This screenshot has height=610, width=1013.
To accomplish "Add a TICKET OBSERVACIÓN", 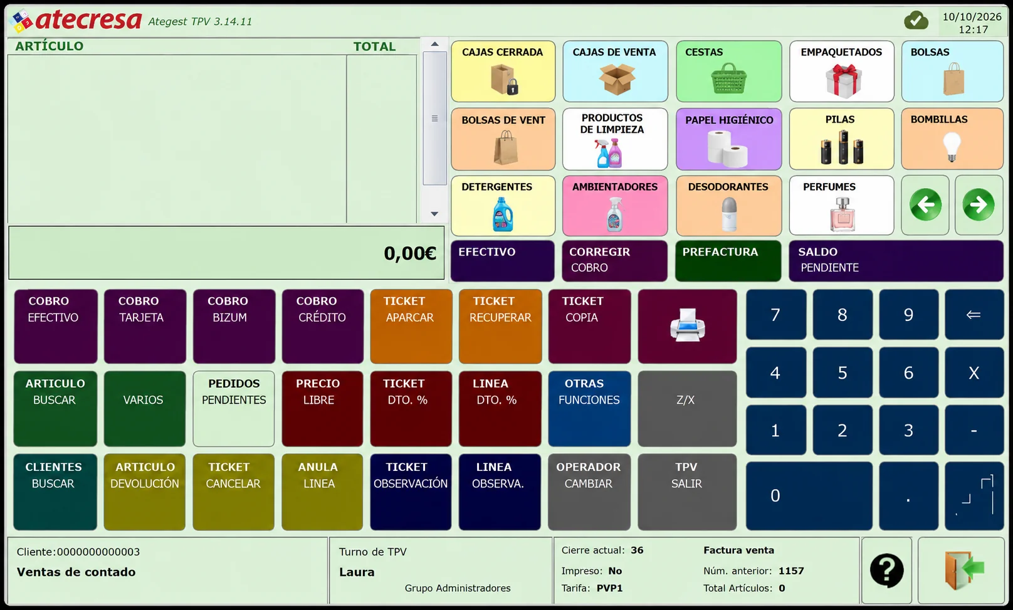I will pyautogui.click(x=411, y=492).
